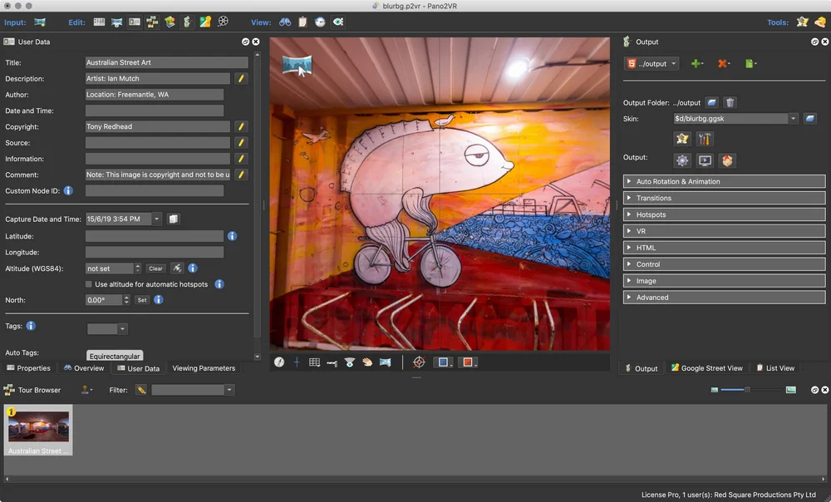Screen dimensions: 831x502
Task: Click the clock History icon in the View toolbar
Action: pyautogui.click(x=320, y=22)
